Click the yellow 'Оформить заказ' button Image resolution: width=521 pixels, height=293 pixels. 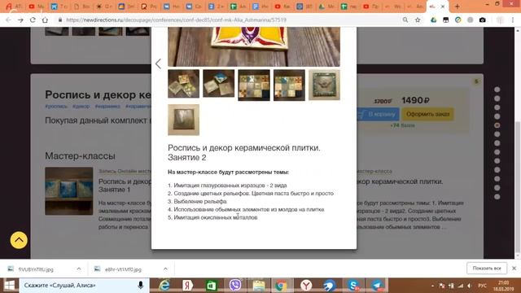[427, 114]
